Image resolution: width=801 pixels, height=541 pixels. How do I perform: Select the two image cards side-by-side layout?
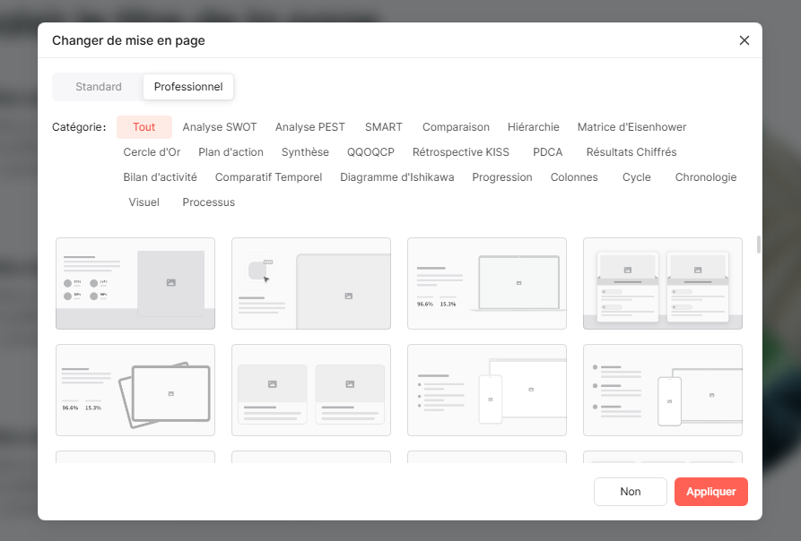click(311, 390)
